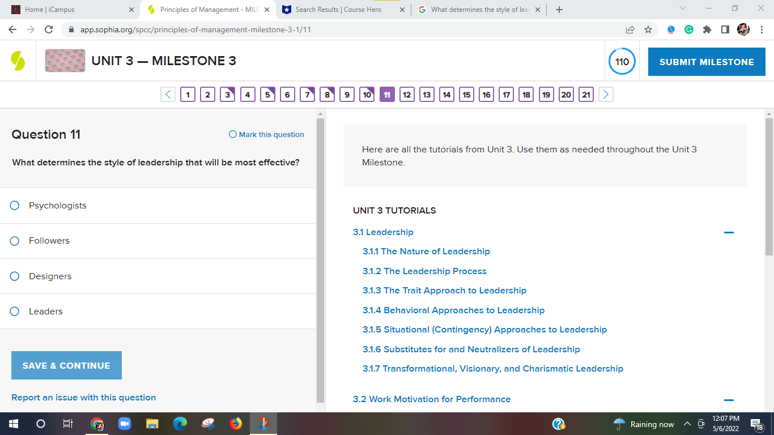
Task: Go to previous questions with left arrow
Action: 168,95
